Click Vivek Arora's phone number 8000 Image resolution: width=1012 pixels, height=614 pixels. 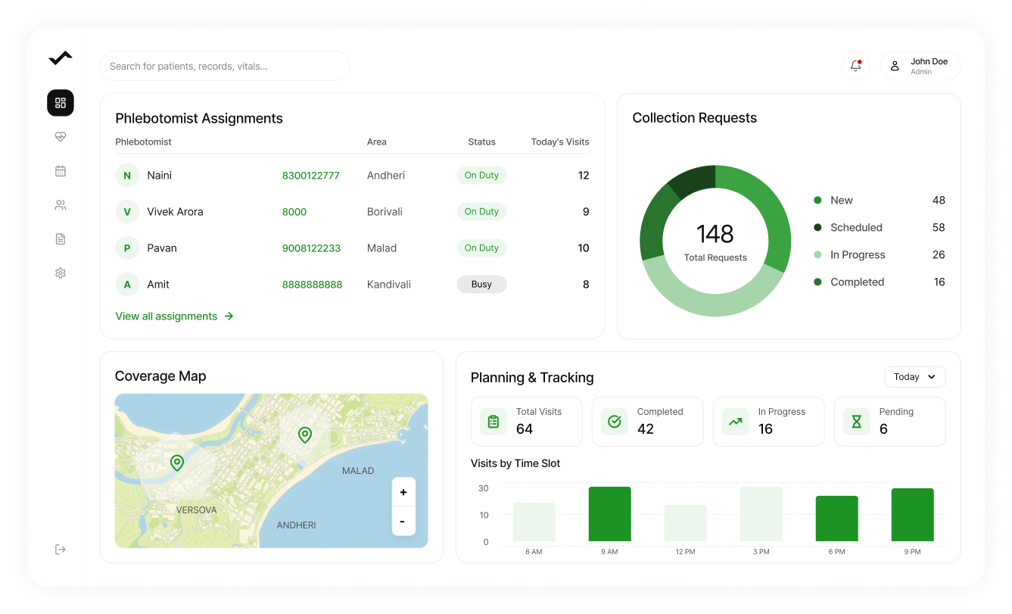(x=294, y=212)
